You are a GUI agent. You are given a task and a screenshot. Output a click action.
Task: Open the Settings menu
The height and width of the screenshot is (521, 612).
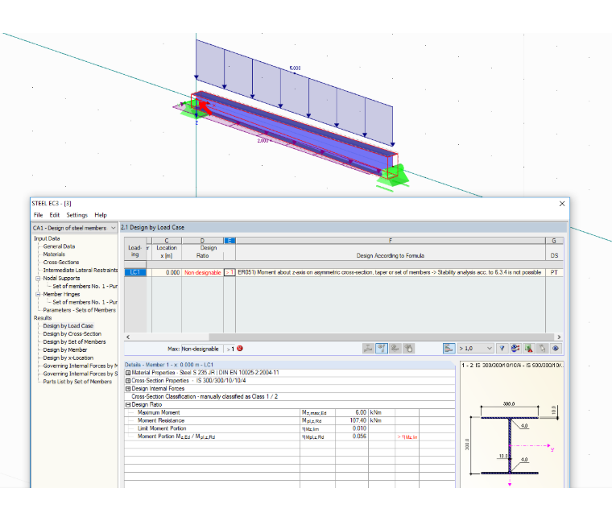[x=76, y=215]
